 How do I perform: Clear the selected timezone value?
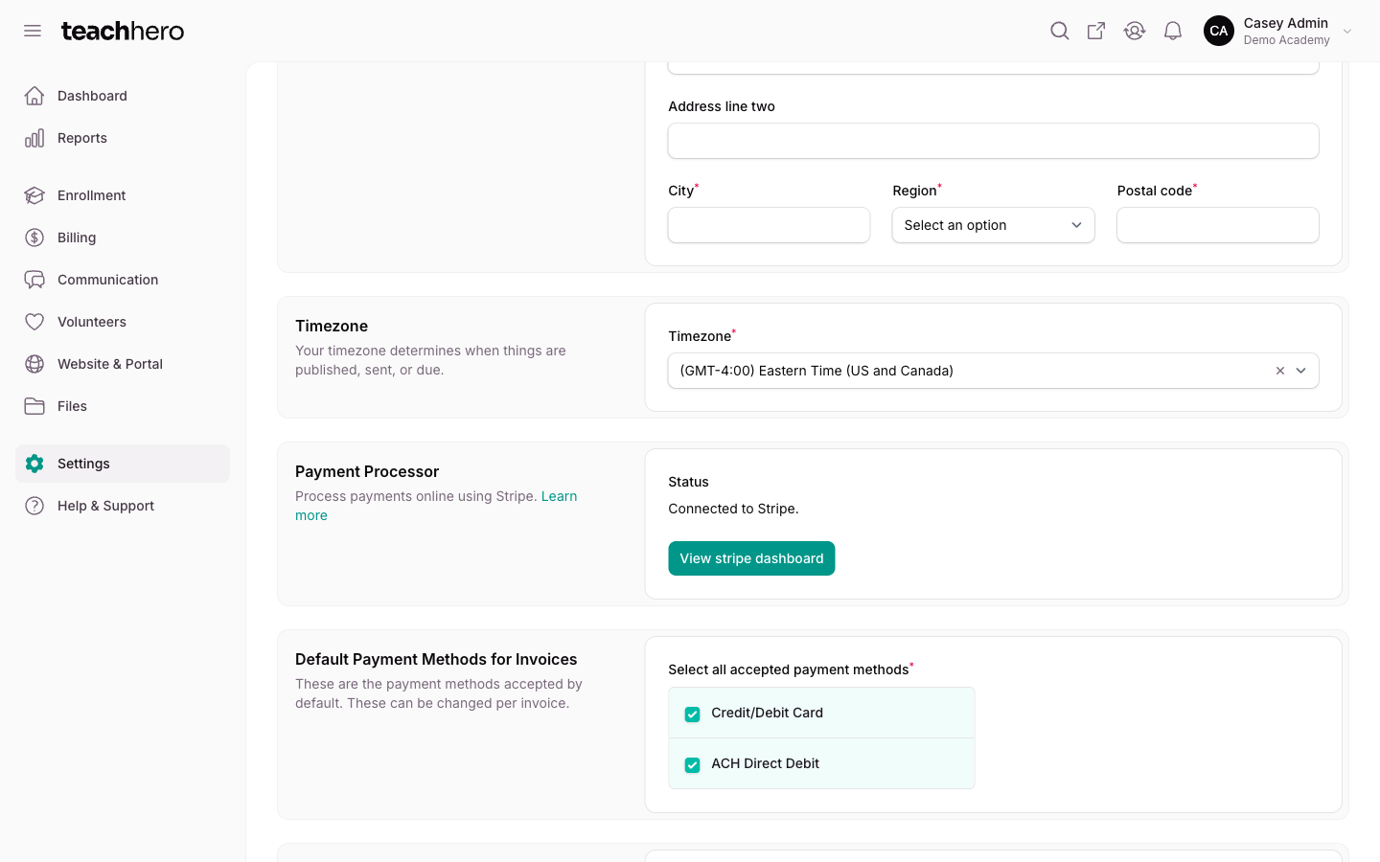tap(1279, 371)
